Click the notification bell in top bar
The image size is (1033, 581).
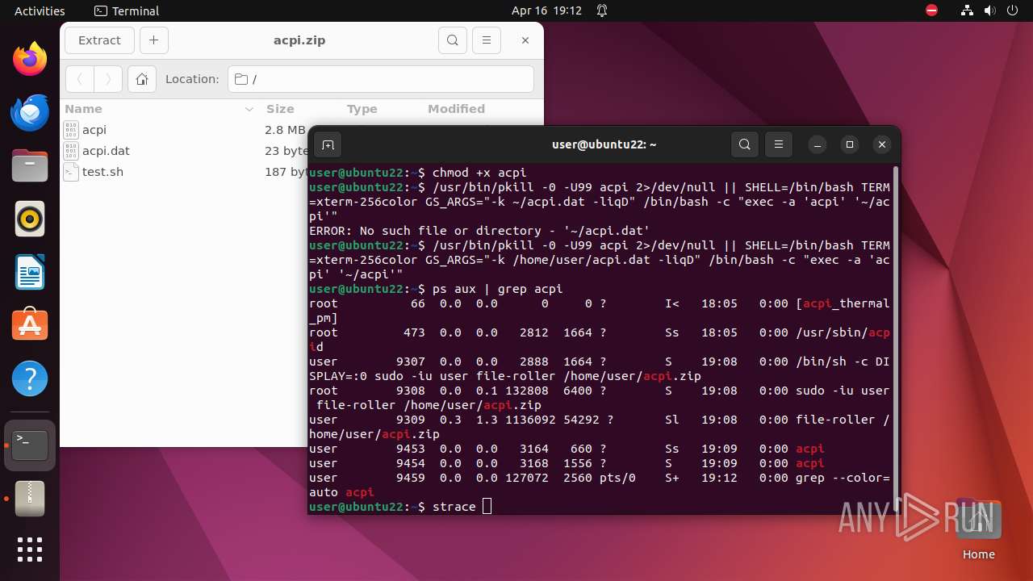pyautogui.click(x=602, y=10)
